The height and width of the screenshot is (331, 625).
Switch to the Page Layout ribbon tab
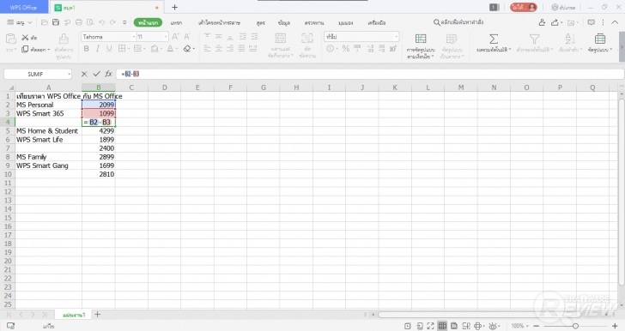pyautogui.click(x=219, y=22)
